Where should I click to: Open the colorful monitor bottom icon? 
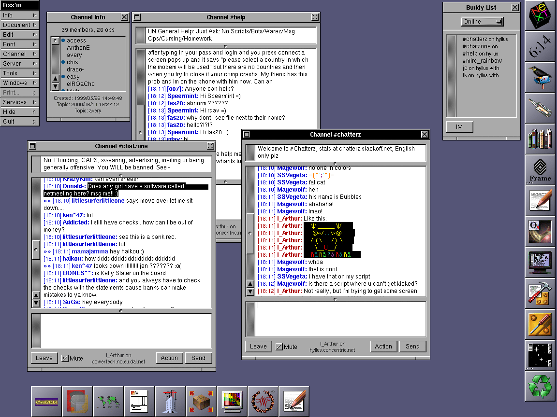tap(232, 402)
